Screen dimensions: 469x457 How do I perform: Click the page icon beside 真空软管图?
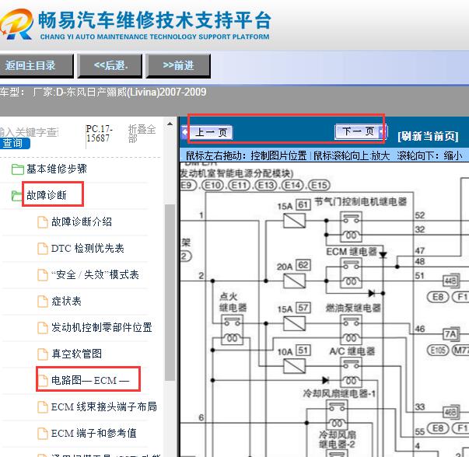click(x=43, y=354)
